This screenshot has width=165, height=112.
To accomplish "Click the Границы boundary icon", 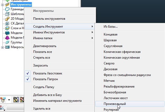I will click(x=7, y=9).
